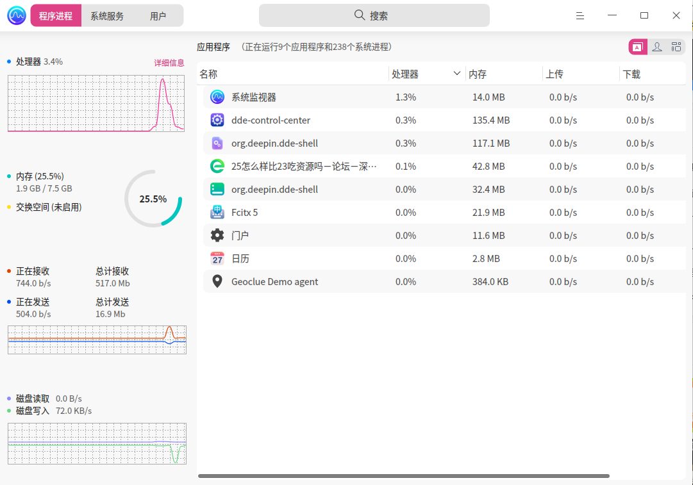This screenshot has height=485, width=693.
Task: Focus the 搜索 search field
Action: 374,15
